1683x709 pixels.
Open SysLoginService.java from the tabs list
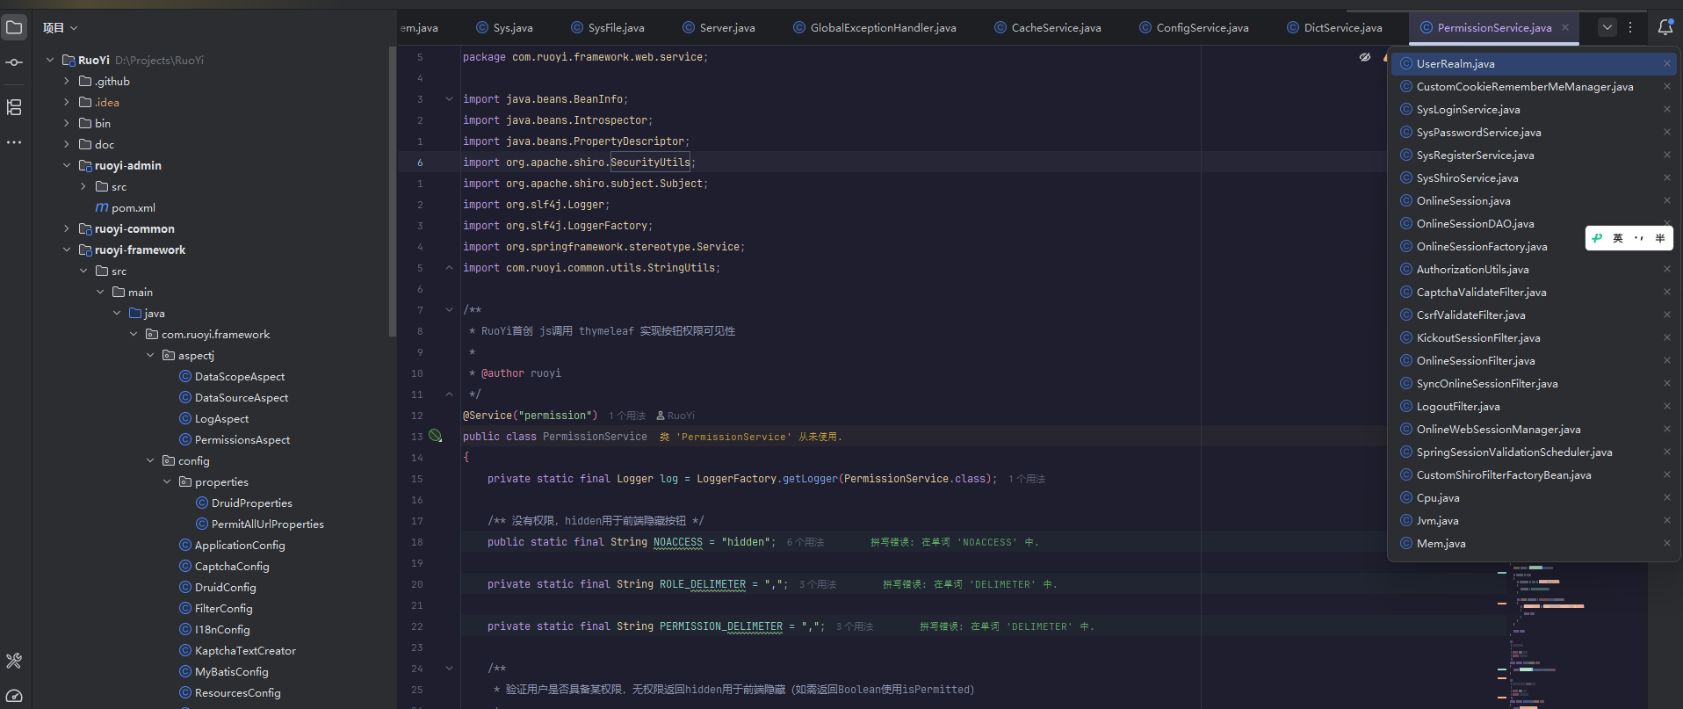[x=1535, y=109]
